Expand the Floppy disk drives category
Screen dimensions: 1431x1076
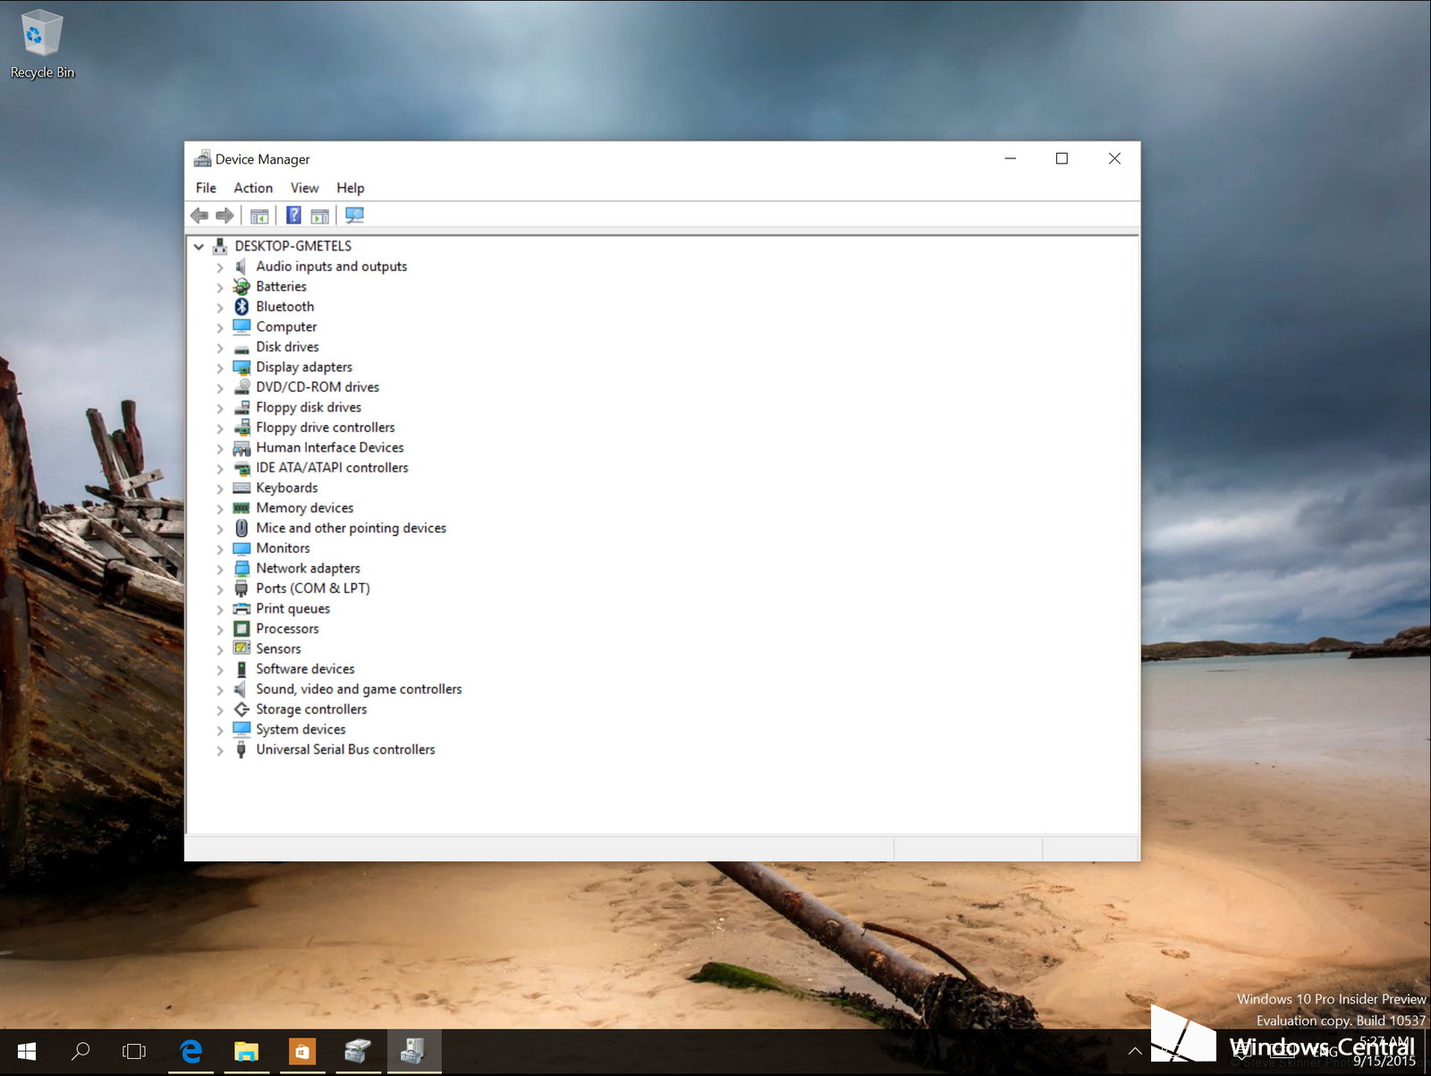[220, 408]
